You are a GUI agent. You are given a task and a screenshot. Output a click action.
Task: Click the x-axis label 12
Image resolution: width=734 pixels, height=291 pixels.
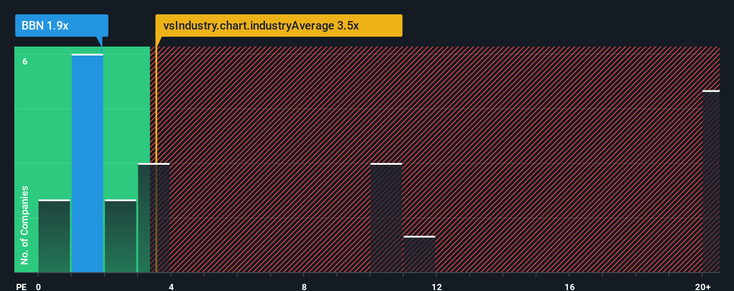point(437,287)
